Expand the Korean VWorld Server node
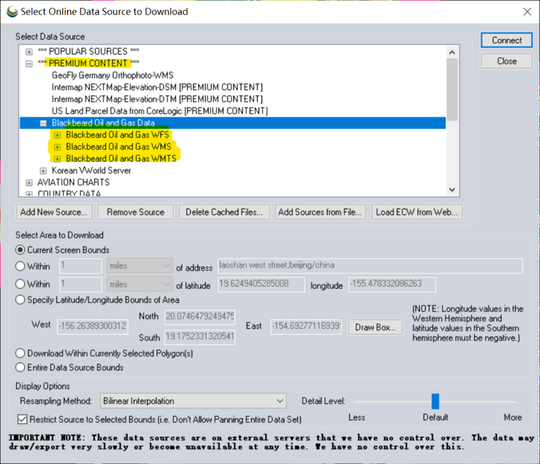Image resolution: width=540 pixels, height=464 pixels. click(x=43, y=171)
